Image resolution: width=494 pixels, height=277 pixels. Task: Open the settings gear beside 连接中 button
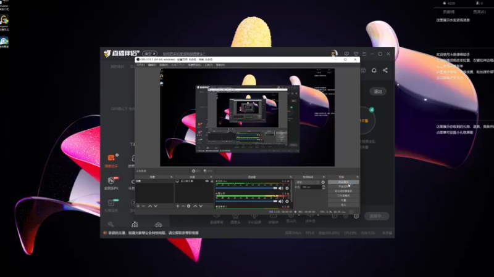tap(356, 216)
